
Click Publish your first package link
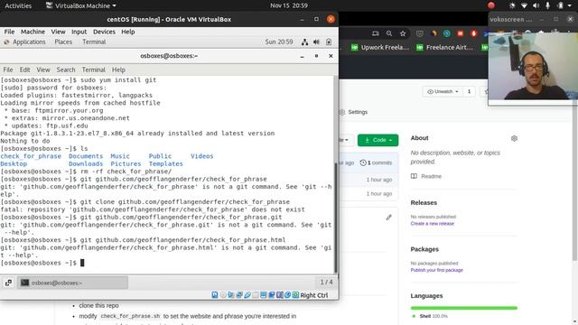[437, 270]
